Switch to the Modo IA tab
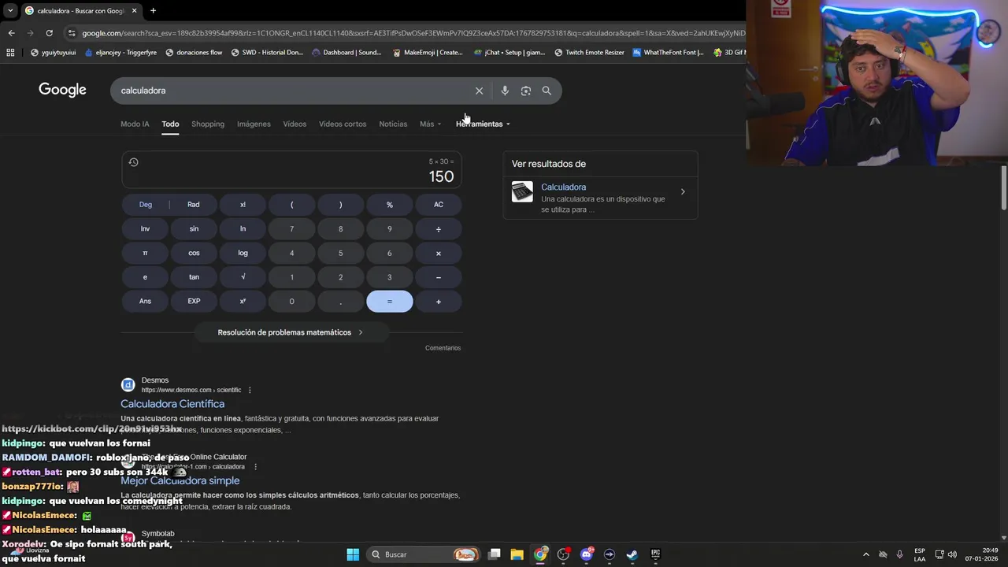 click(135, 124)
